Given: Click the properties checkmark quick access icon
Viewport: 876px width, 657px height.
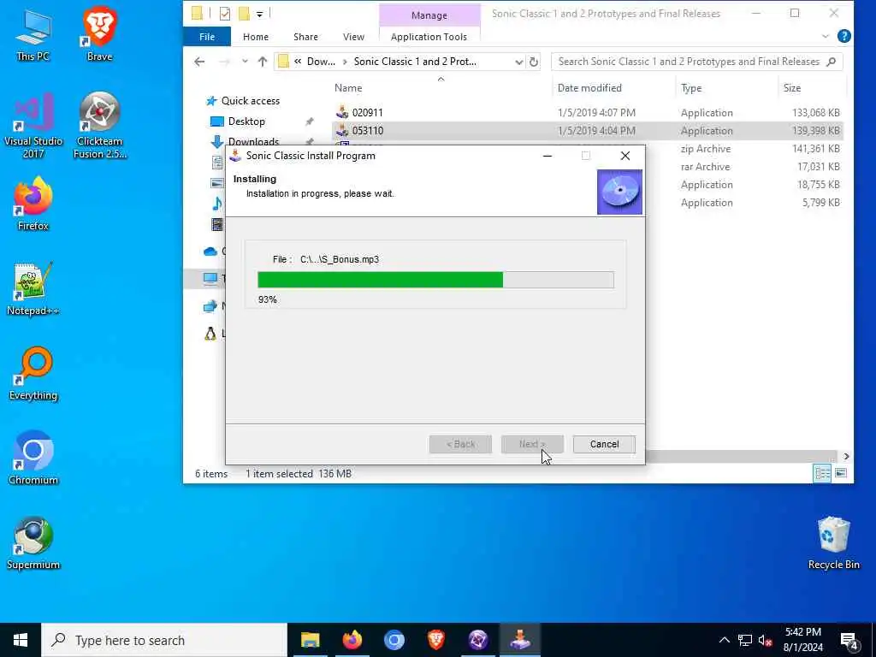Looking at the screenshot, I should point(225,14).
